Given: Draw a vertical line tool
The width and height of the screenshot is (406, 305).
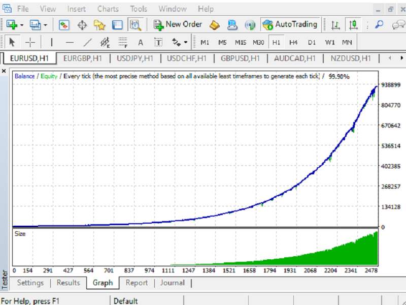Looking at the screenshot, I should tap(52, 42).
